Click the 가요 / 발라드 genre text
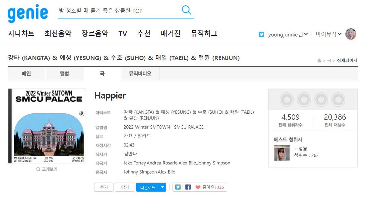Screen dimensions: 368x200 tap(137, 136)
